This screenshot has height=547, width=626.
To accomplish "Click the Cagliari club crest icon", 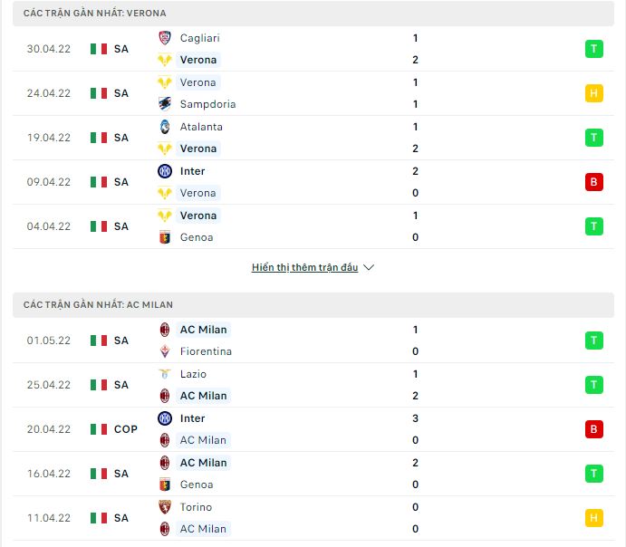I will click(x=165, y=38).
